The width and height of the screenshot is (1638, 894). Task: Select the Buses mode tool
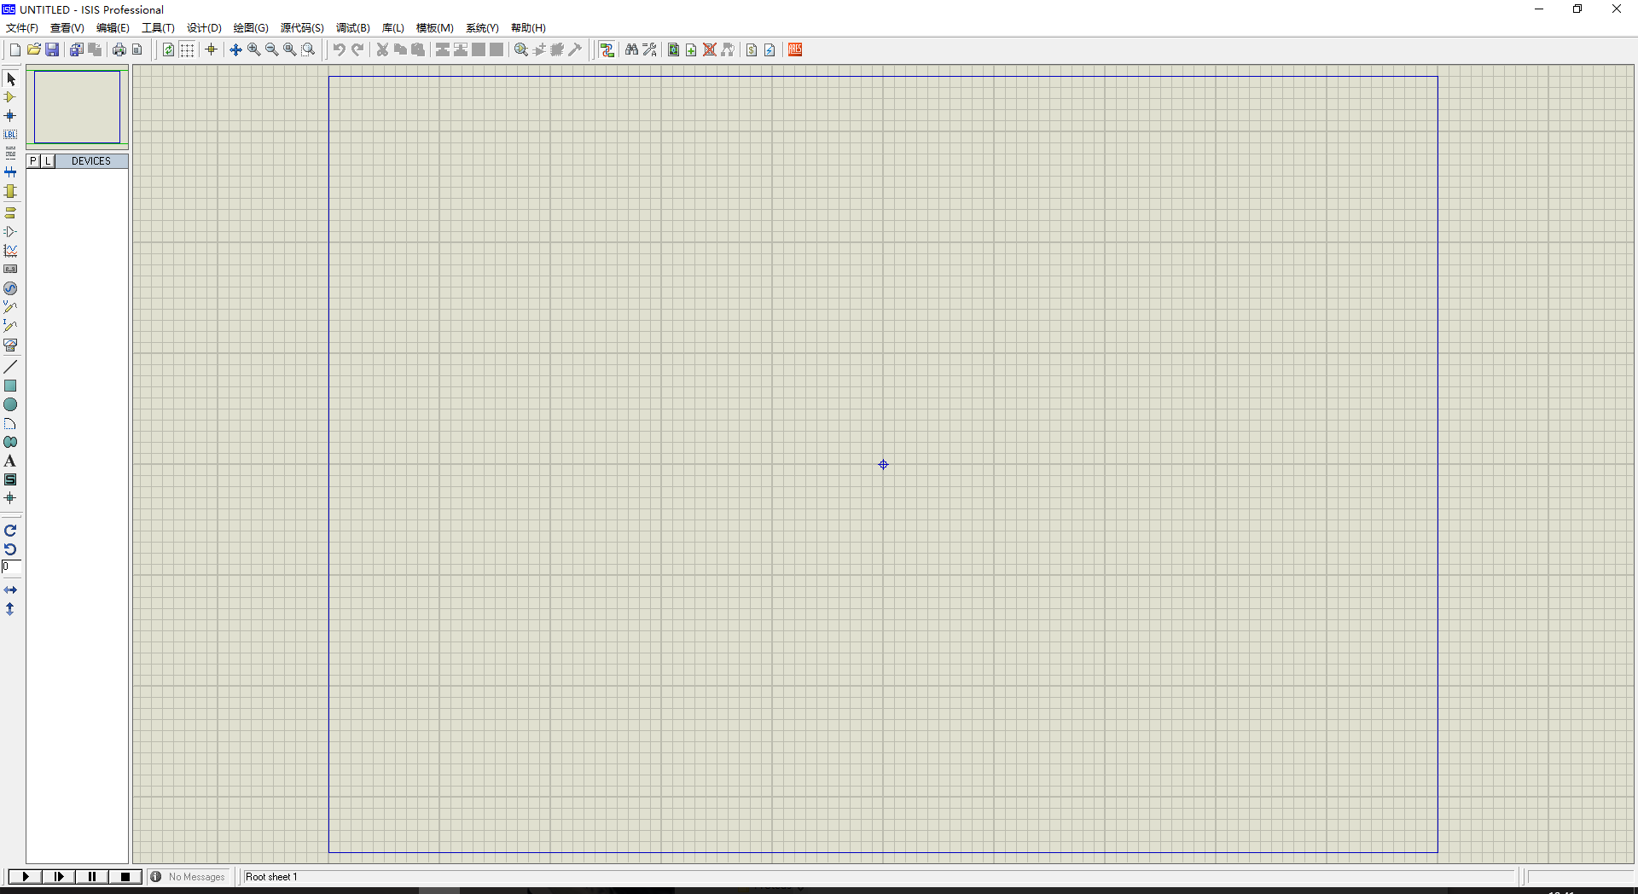point(10,172)
